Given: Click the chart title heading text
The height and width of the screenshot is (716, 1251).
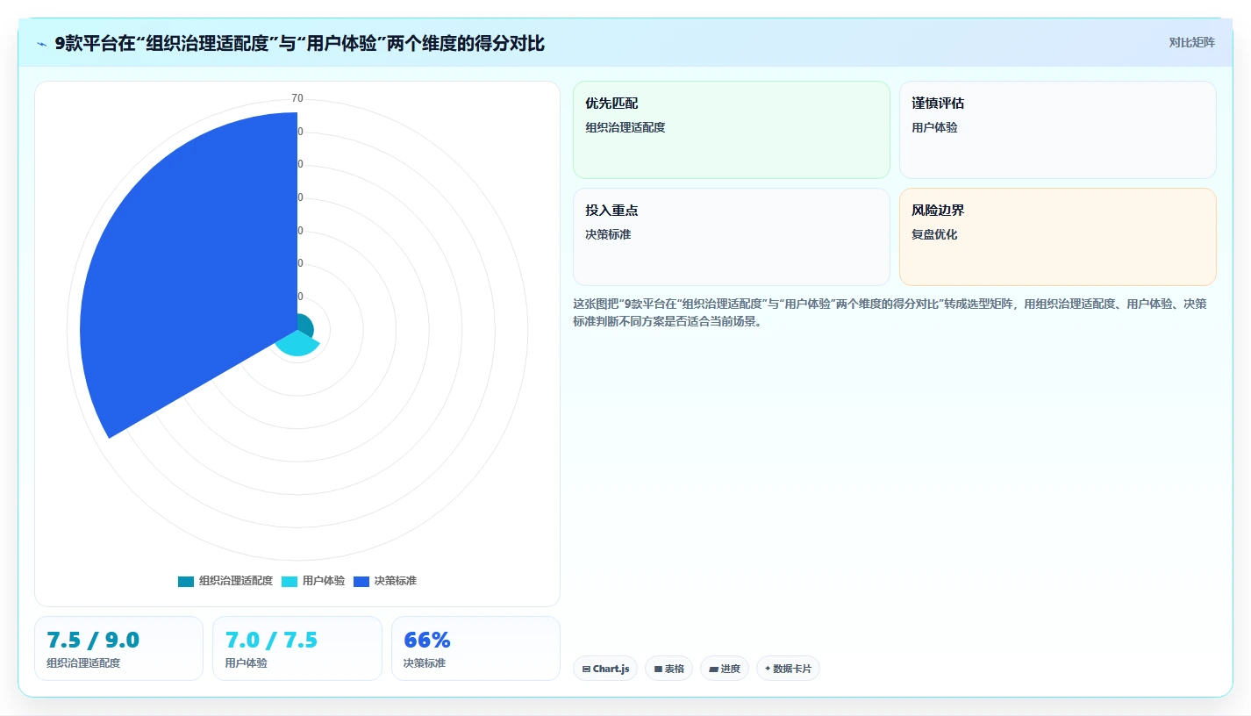Looking at the screenshot, I should point(299,43).
